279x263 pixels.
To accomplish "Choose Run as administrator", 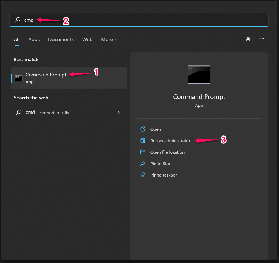I will (x=170, y=141).
